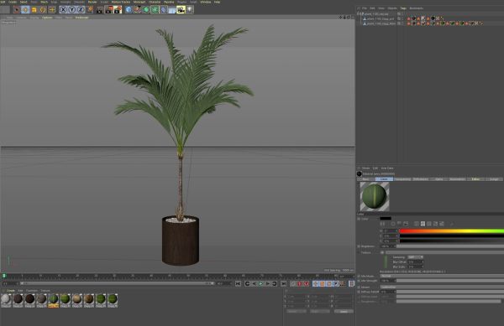This screenshot has width=504, height=326.
Task: Open the Object Manager Tags menu
Action: click(403, 8)
